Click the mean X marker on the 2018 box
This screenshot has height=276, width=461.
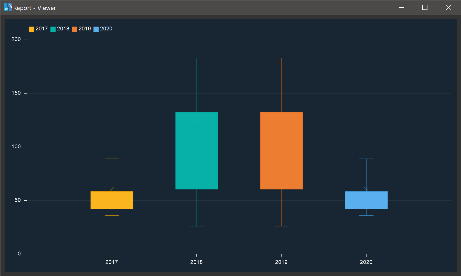197,127
